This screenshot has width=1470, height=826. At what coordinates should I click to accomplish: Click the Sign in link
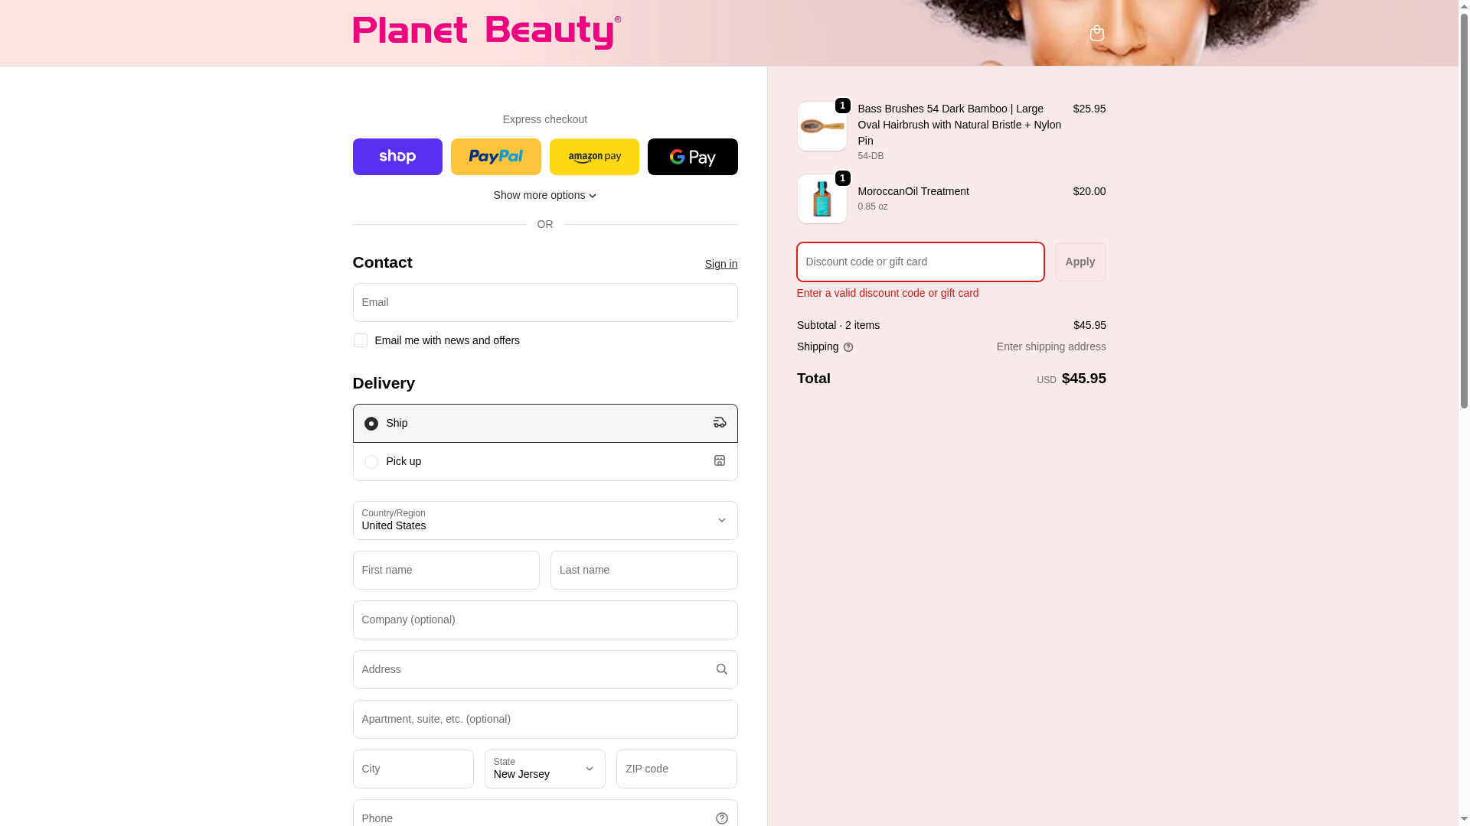[720, 264]
